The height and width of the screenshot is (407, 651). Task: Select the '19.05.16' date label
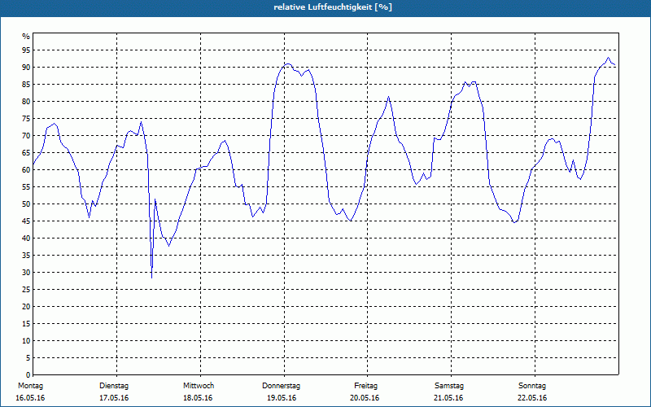click(x=282, y=398)
